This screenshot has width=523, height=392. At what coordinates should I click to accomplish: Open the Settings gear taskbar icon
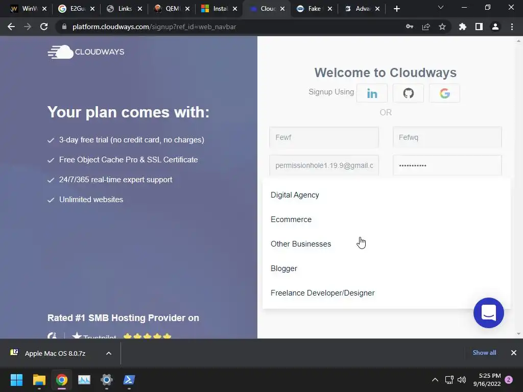pyautogui.click(x=107, y=380)
